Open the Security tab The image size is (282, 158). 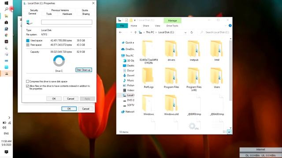pos(34,10)
